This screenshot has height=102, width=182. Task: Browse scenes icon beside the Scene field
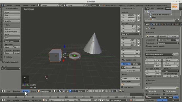point(65,5)
